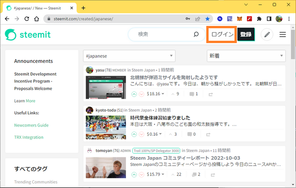
Task: Open the #japanese tag dropdown
Action: (x=129, y=56)
